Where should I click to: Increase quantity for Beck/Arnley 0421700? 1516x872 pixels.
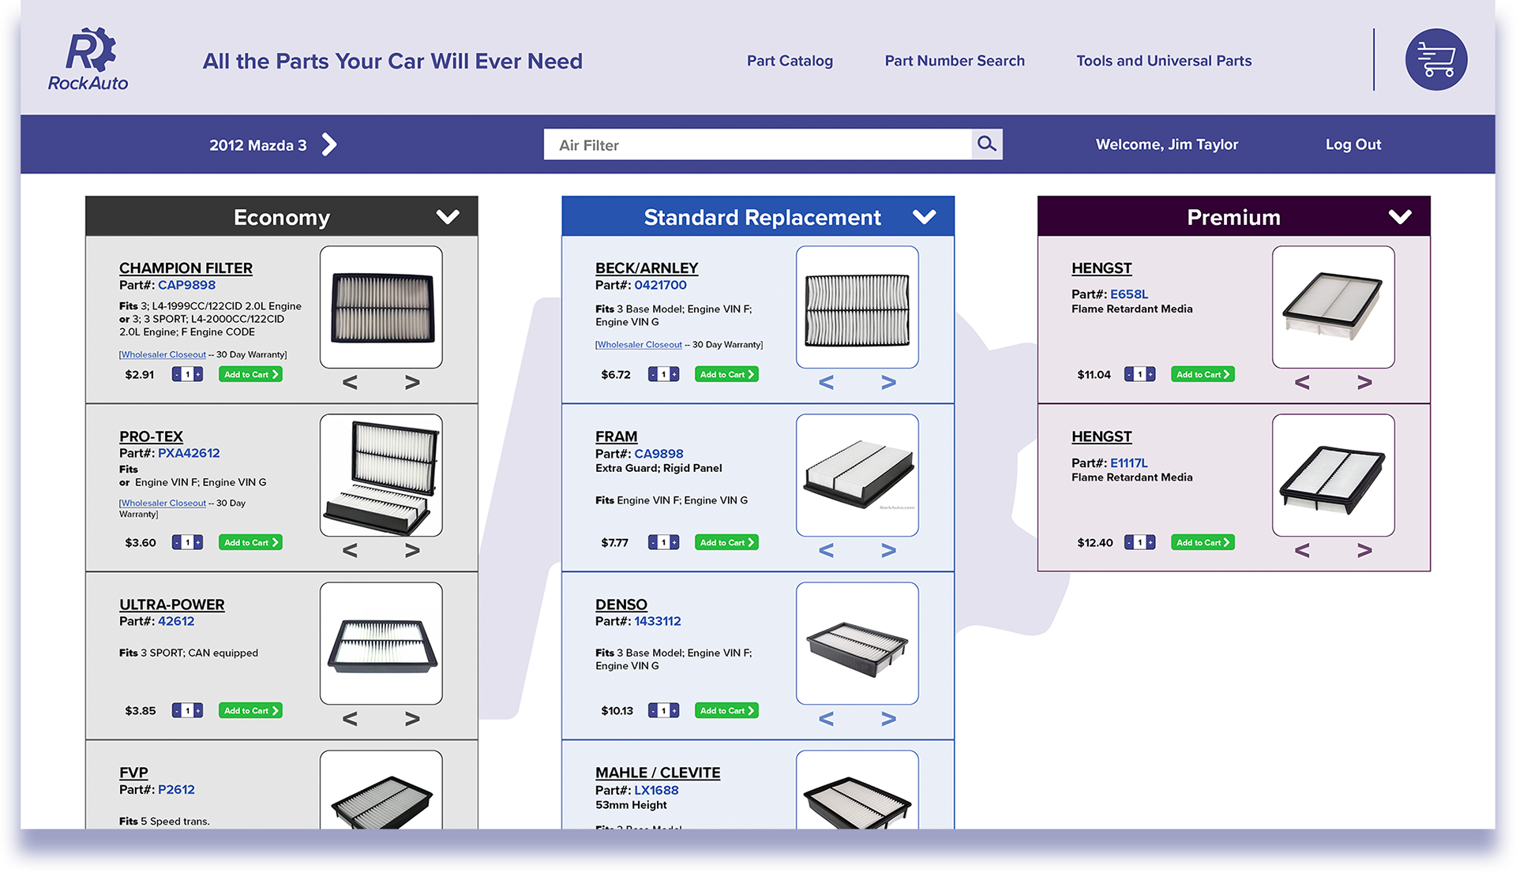[674, 374]
